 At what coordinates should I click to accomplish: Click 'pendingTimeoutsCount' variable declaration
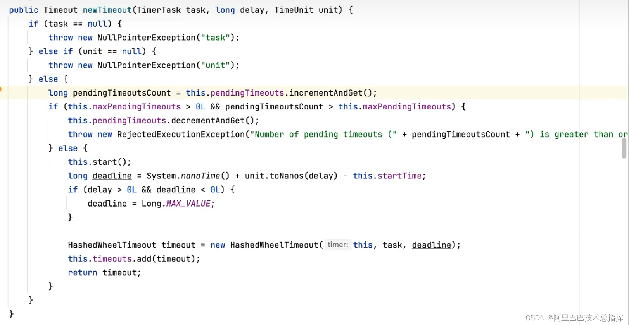coord(122,93)
